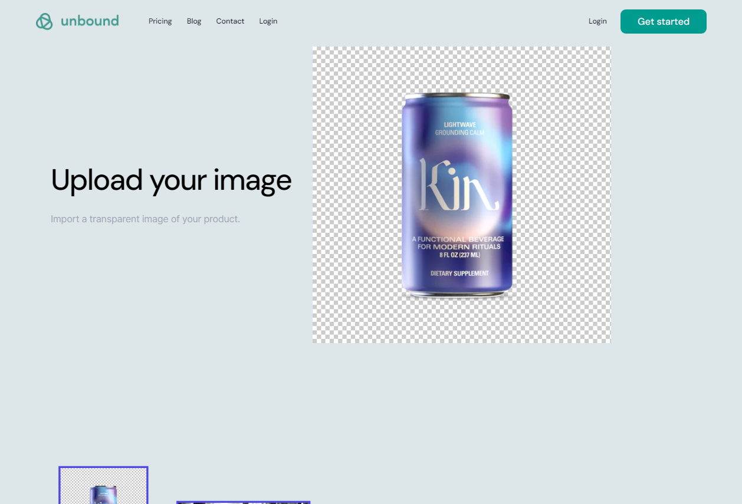Viewport: 742px width, 504px height.
Task: Go to the Blog page
Action: 194,21
